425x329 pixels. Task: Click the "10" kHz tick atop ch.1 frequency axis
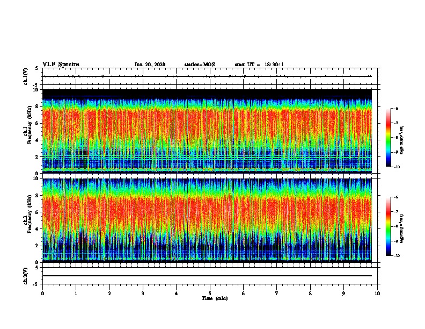tap(36, 90)
